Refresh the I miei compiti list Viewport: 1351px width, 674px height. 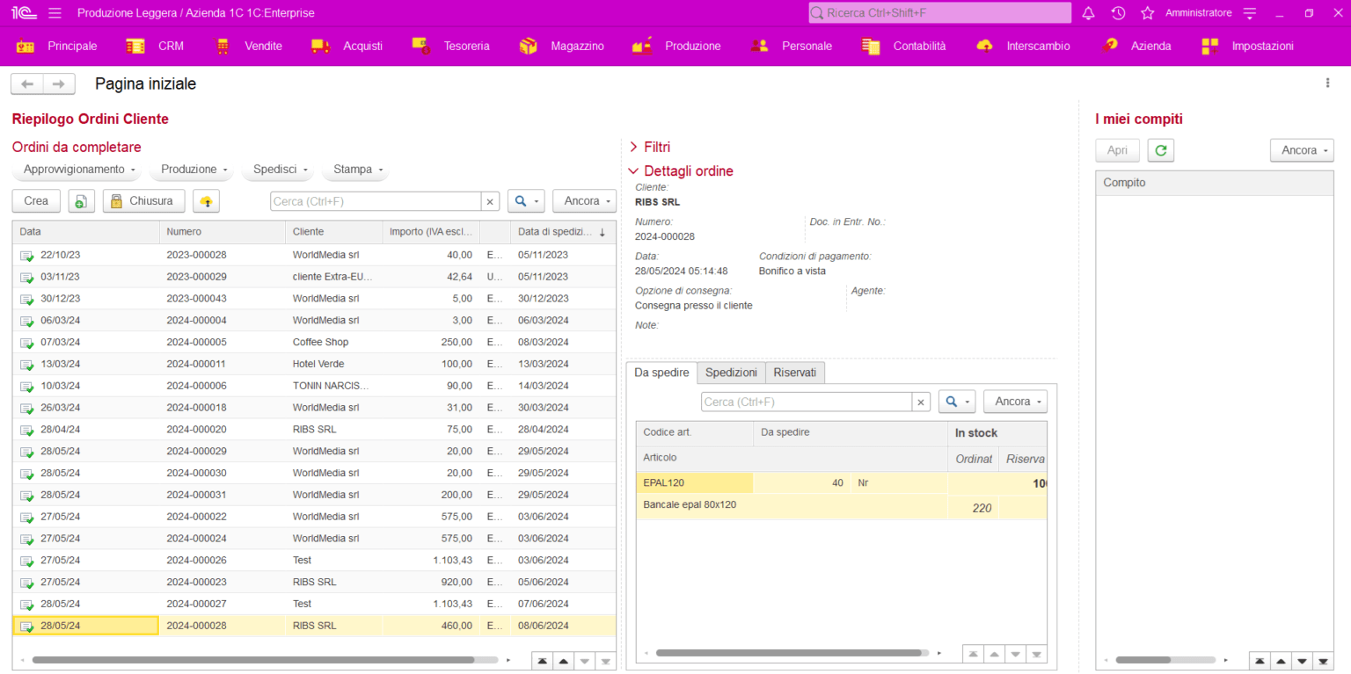[1161, 150]
